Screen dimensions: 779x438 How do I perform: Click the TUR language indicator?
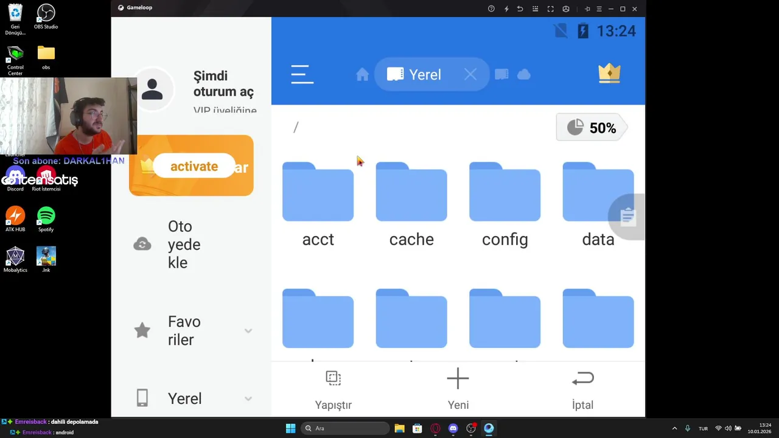(703, 428)
